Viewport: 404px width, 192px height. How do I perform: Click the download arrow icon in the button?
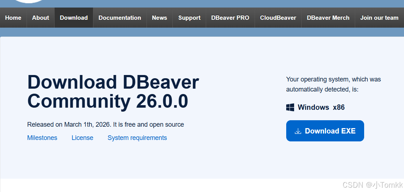[298, 131]
